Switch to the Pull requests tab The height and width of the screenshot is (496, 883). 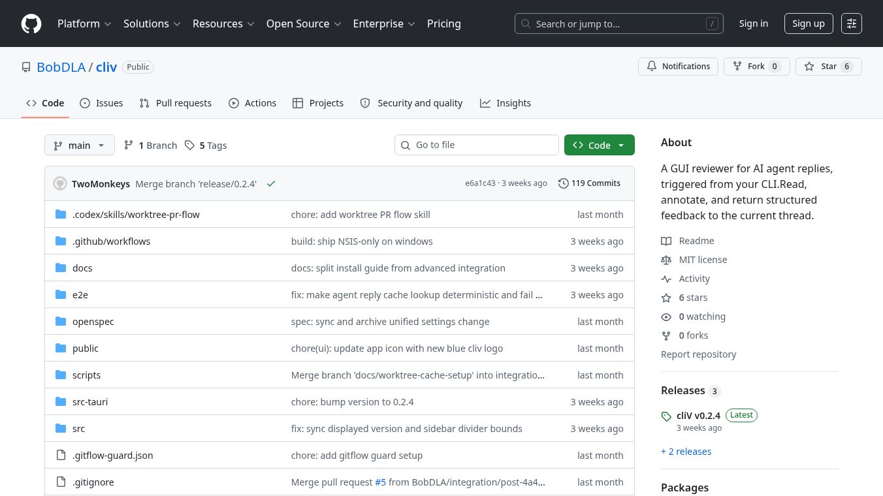pos(176,103)
